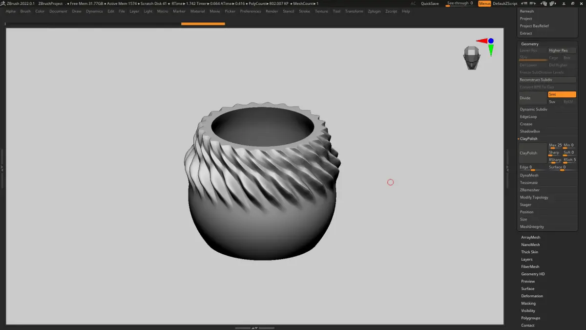Click the PolyCount readout in the title bar
This screenshot has width=586, height=330.
(268, 3)
